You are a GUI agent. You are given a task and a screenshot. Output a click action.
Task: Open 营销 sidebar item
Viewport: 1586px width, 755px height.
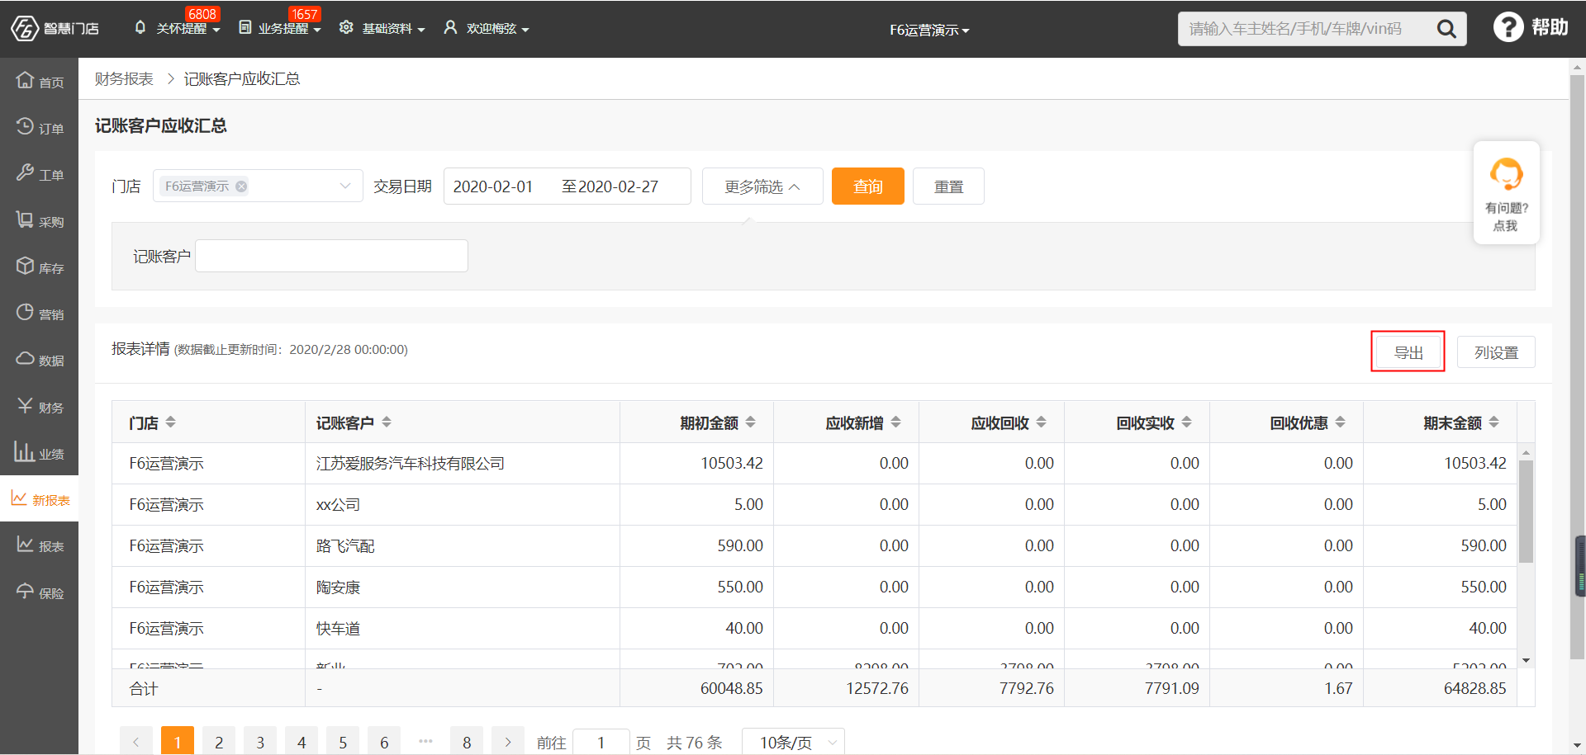39,313
